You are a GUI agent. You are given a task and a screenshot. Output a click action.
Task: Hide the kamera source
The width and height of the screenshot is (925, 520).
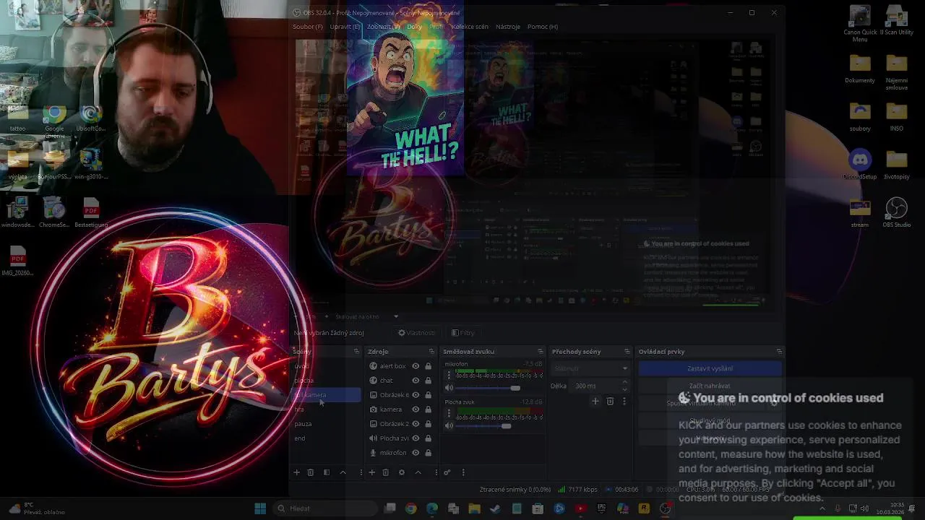(x=416, y=409)
